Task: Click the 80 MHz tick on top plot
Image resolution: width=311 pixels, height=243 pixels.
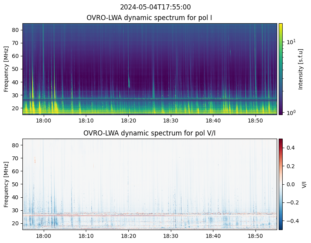Action: (x=16, y=30)
